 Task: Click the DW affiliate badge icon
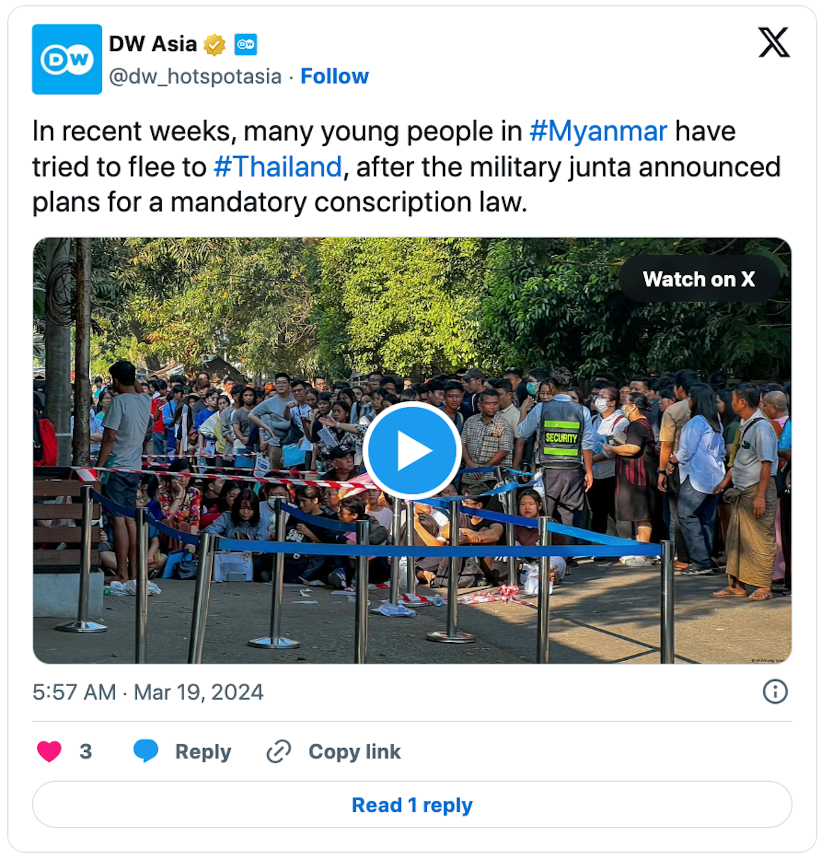245,44
